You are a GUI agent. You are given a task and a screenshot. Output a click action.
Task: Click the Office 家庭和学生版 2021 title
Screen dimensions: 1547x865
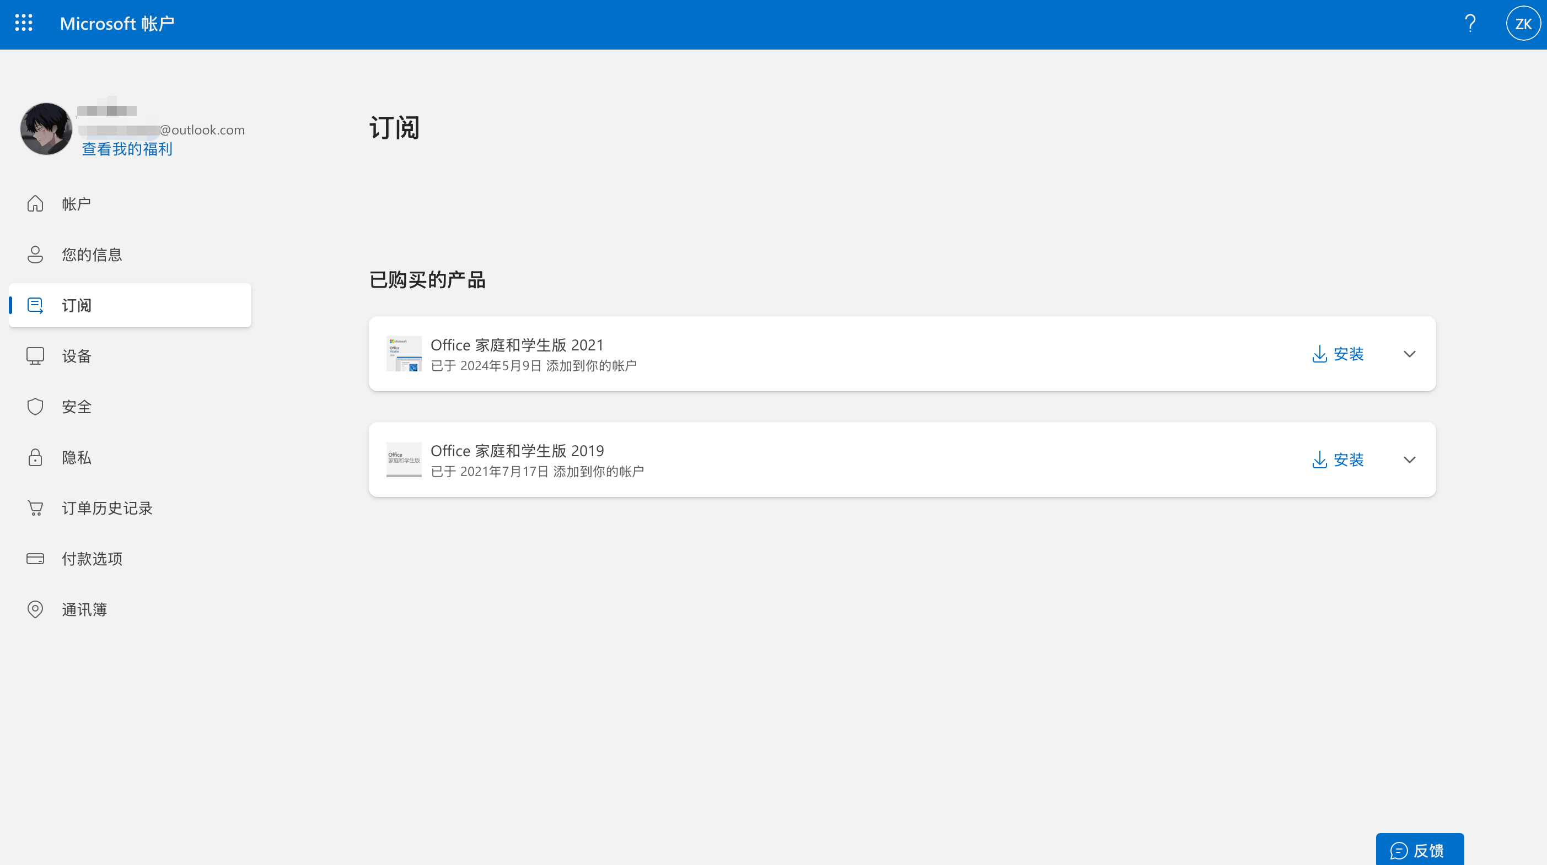[x=517, y=344]
